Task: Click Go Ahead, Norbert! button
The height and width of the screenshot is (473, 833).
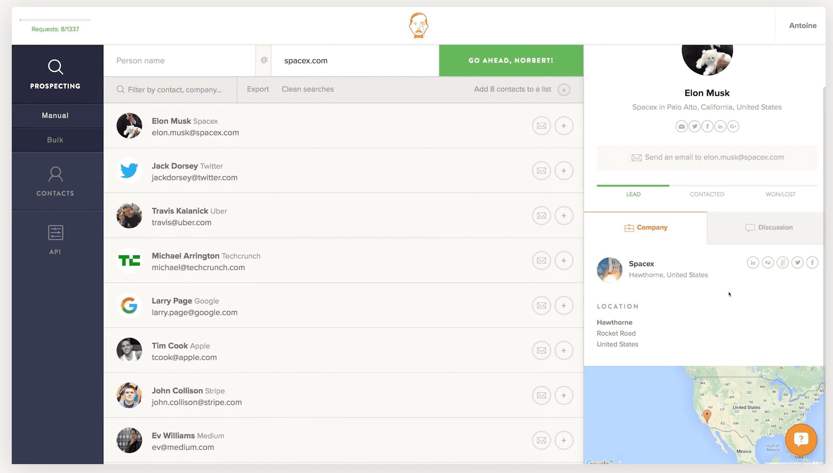Action: (511, 61)
